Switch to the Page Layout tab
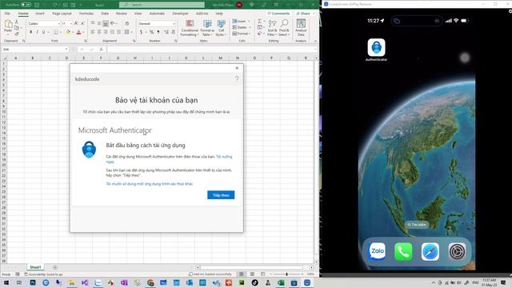Image resolution: width=512 pixels, height=288 pixels. pyautogui.click(x=62, y=14)
